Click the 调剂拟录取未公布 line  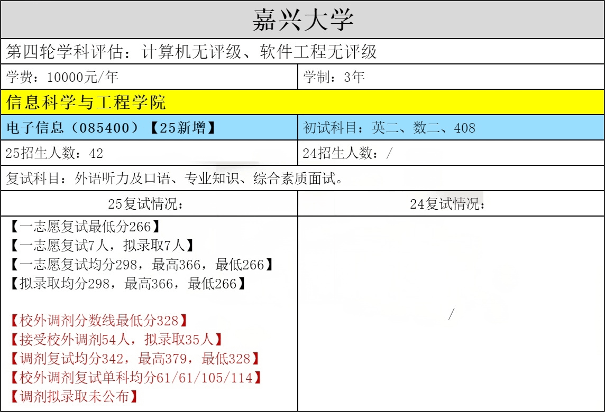(x=74, y=396)
